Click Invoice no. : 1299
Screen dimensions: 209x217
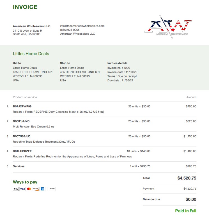click(x=119, y=68)
